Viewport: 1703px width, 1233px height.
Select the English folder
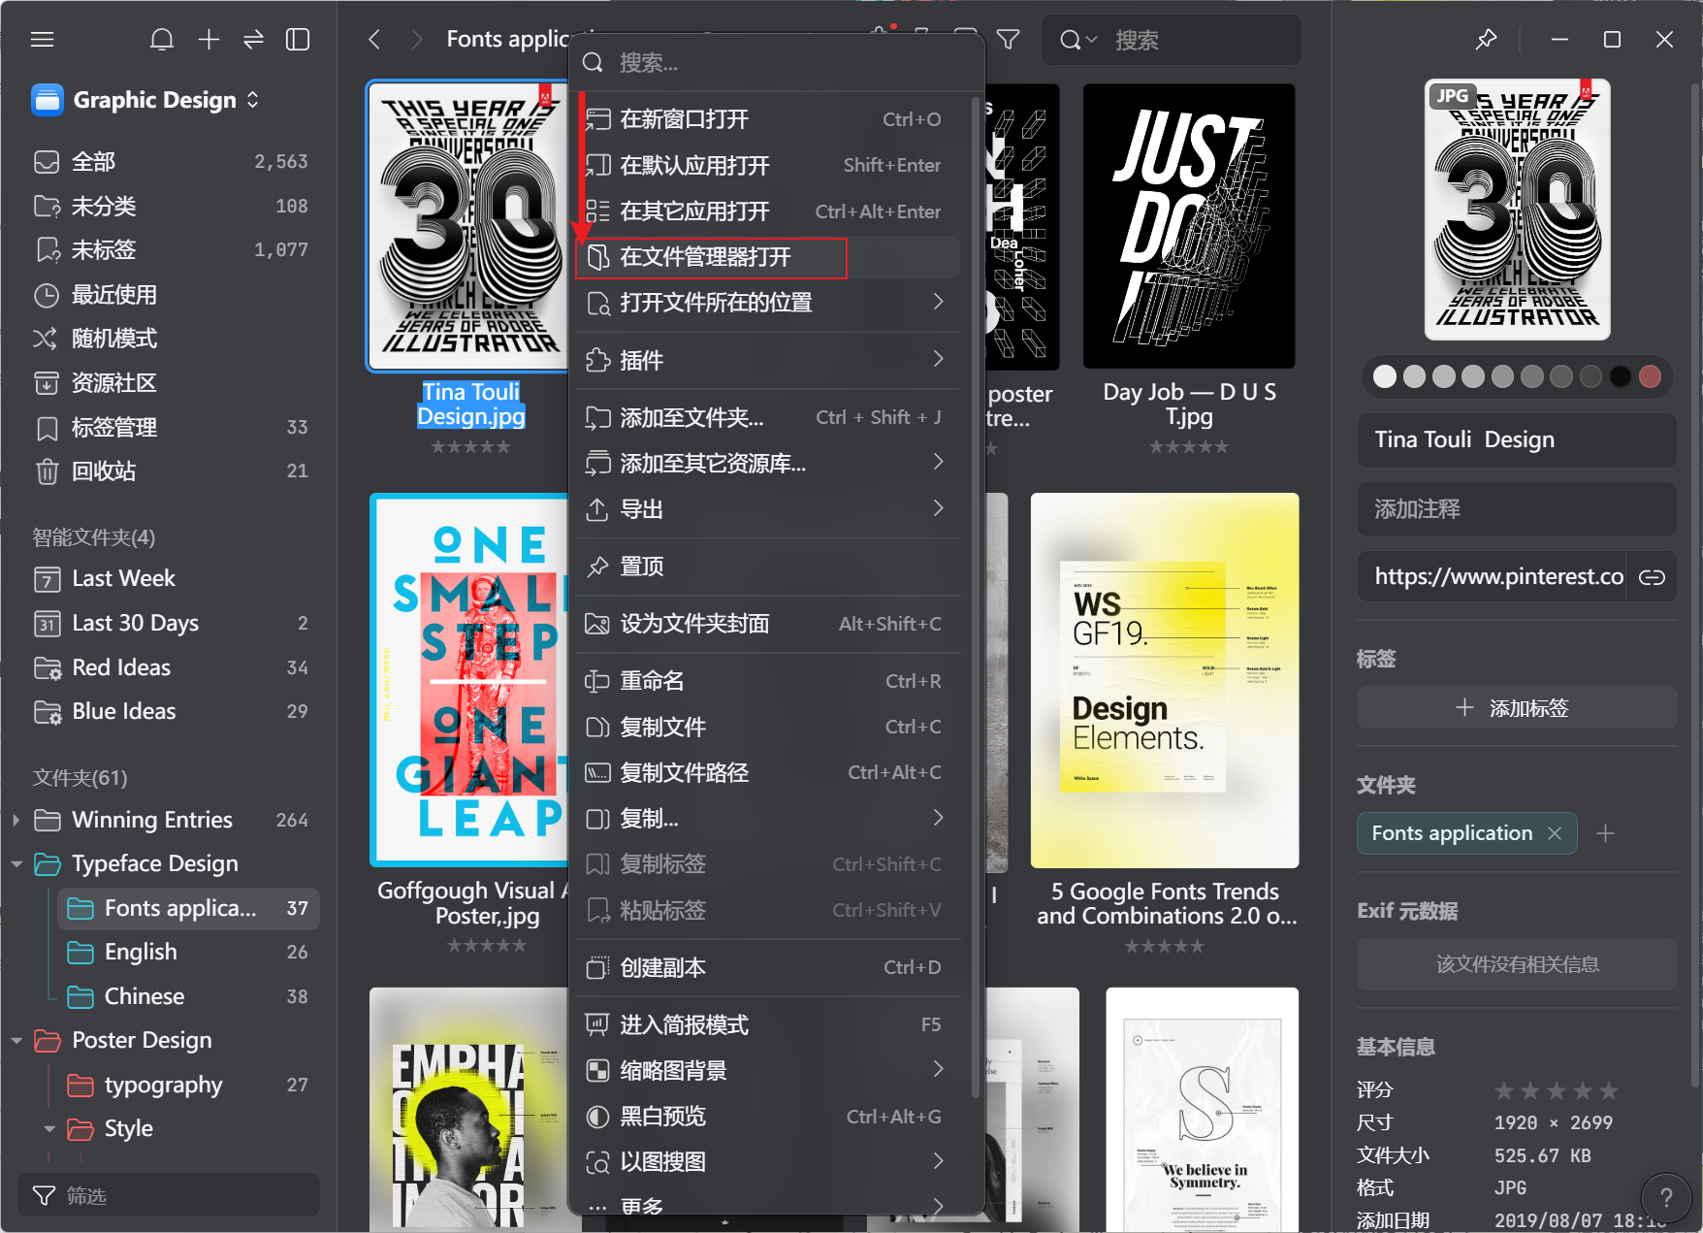187,952
